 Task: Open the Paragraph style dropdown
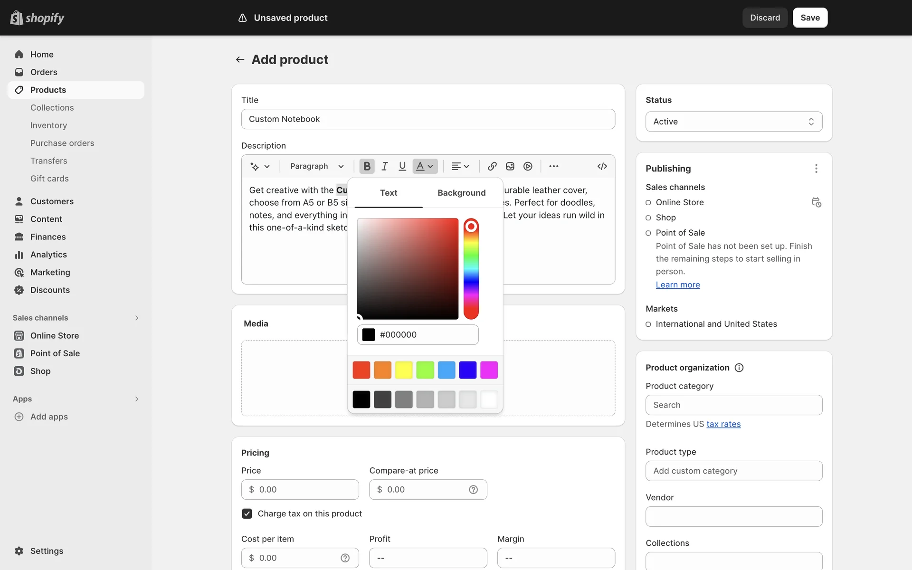[x=317, y=166]
